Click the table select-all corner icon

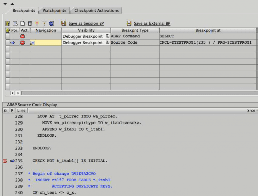point(8,30)
